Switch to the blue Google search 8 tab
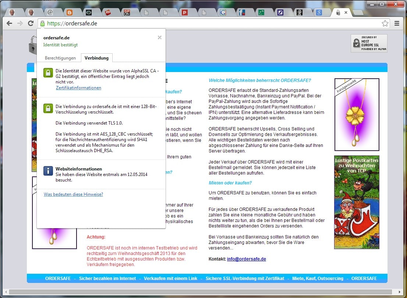This screenshot has height=298, width=407. point(319,12)
